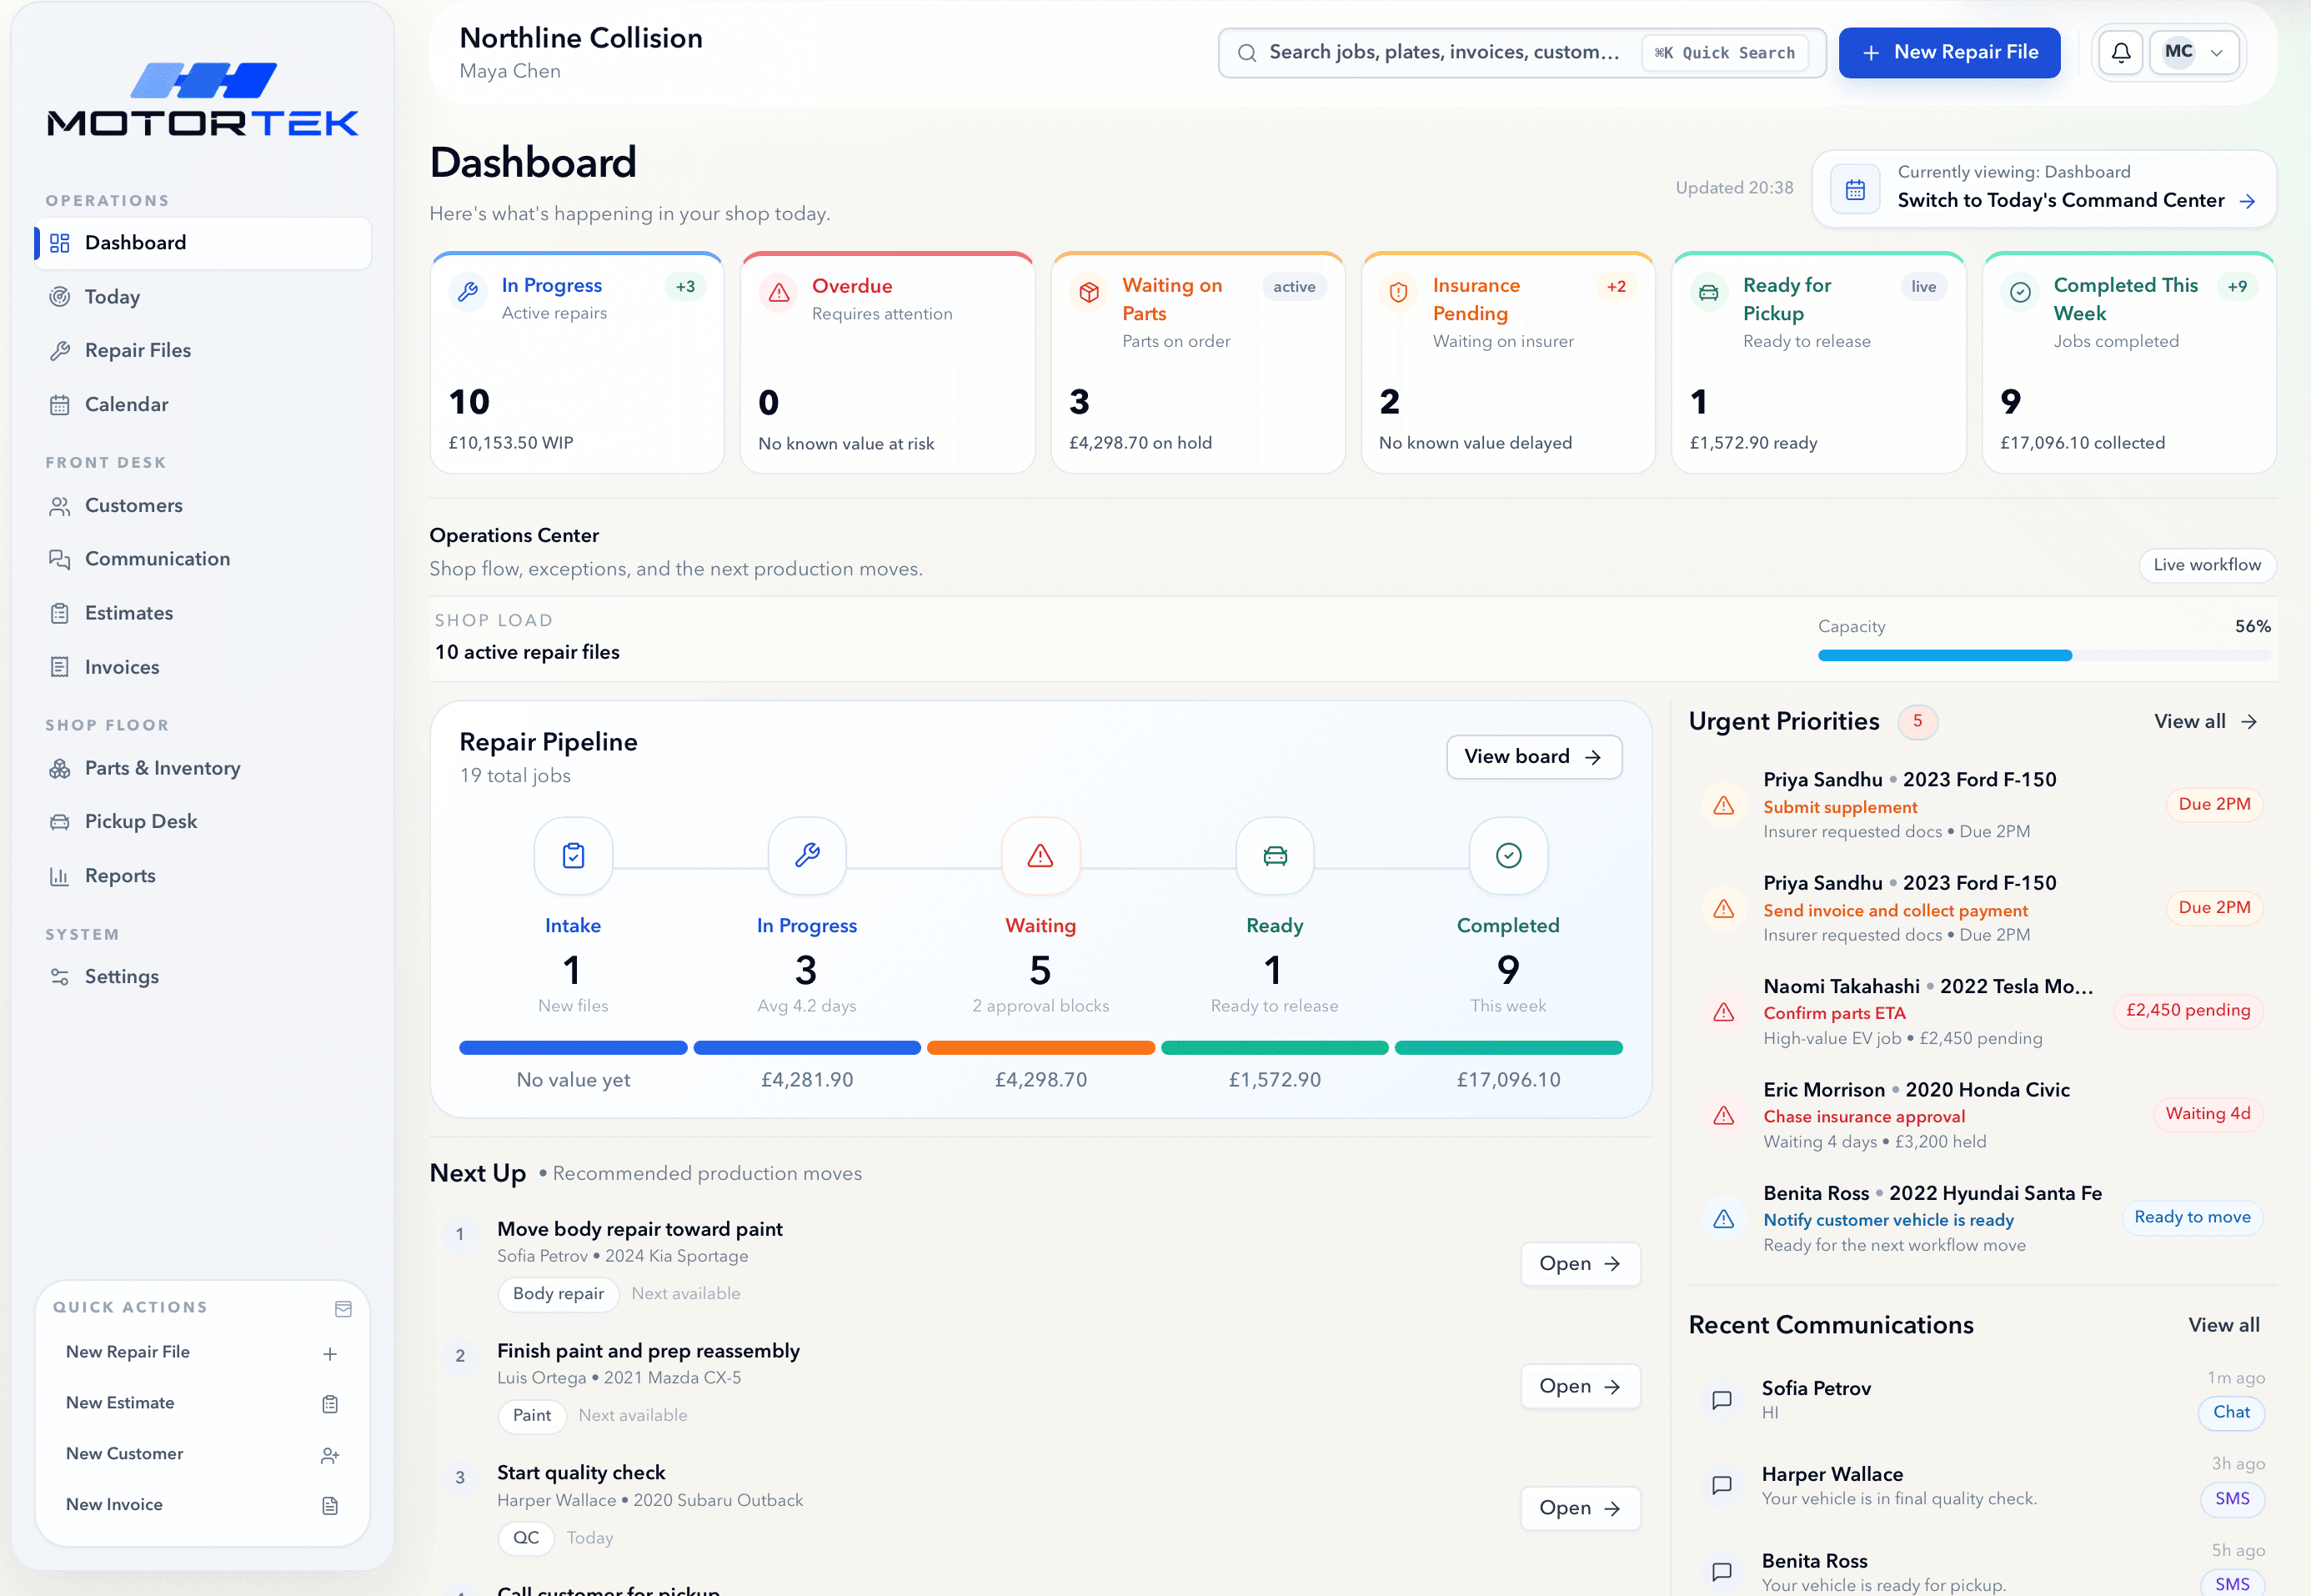The height and width of the screenshot is (1596, 2311).
Task: Click the warning triangle on Overdue card
Action: [x=779, y=292]
